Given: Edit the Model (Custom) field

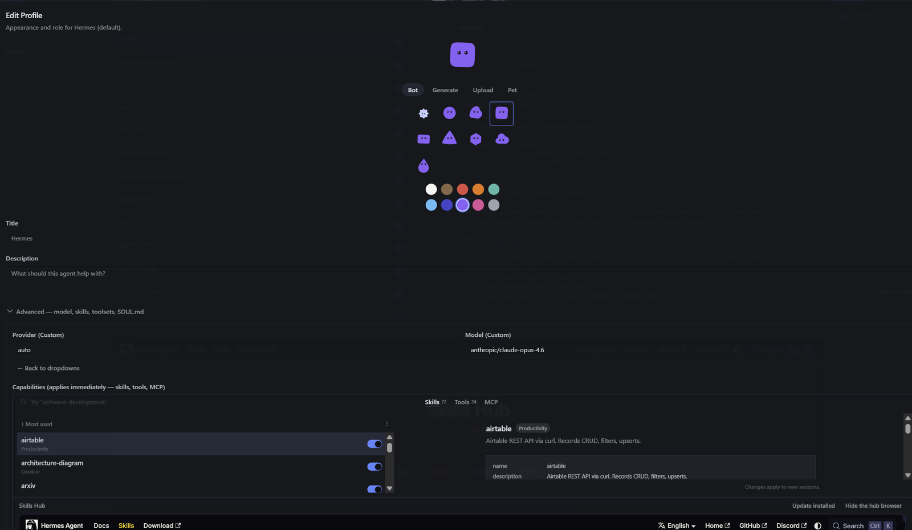Looking at the screenshot, I should (689, 350).
